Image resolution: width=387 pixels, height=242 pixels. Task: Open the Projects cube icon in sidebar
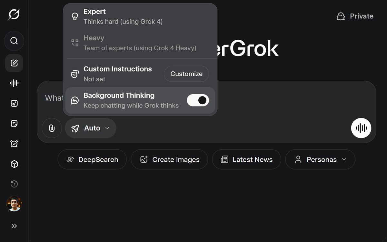(x=14, y=164)
